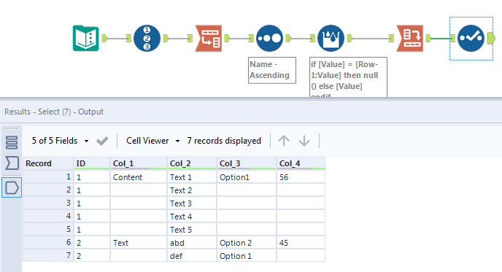Click the down arrow next record button
The width and height of the screenshot is (502, 272).
(304, 141)
